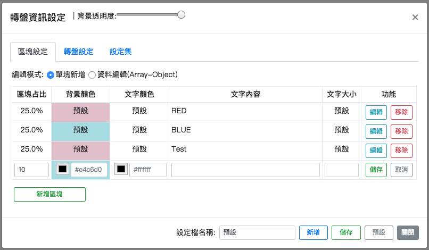The width and height of the screenshot is (429, 250).
Task: Click 編輯 for the Test row
Action: 376,151
